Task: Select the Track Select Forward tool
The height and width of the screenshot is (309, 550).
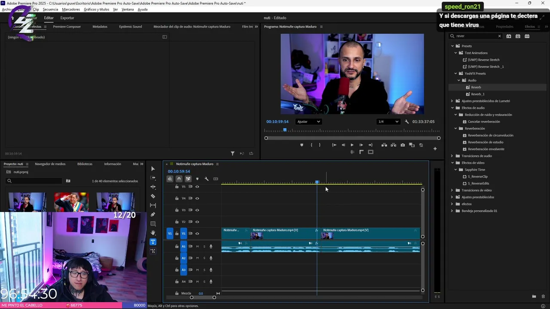Action: pos(153,178)
